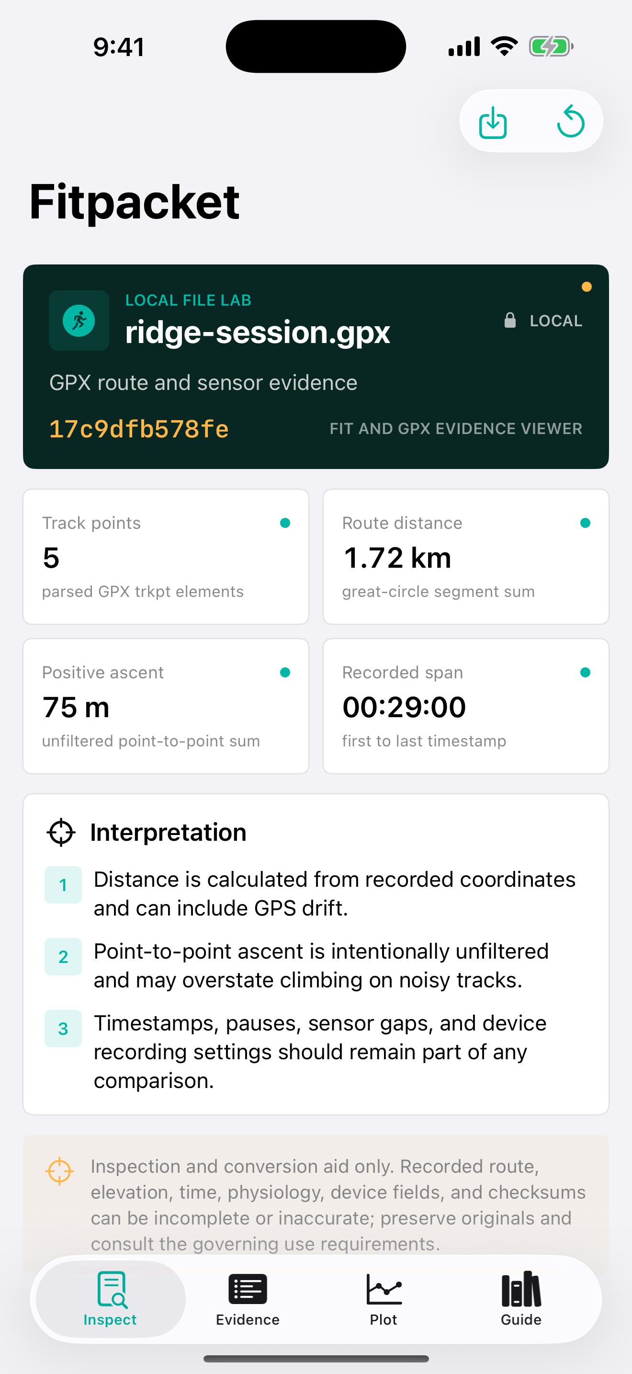Tap the note about unfiltered ascent
The image size is (632, 1374).
tap(321, 965)
